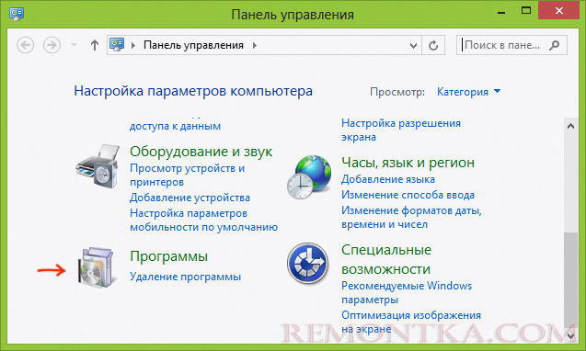The image size is (586, 351).
Task: Click Настройка разрешения экрана link
Action: (x=401, y=130)
